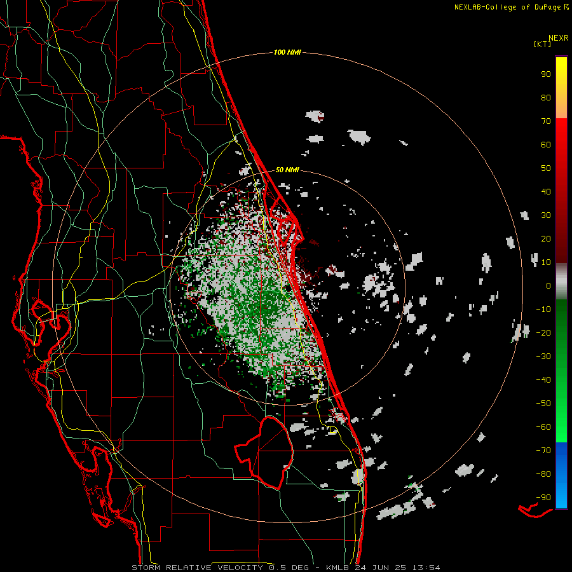The height and width of the screenshot is (572, 572).
Task: Click the -80 value on the velocity scale
Action: coord(543,474)
